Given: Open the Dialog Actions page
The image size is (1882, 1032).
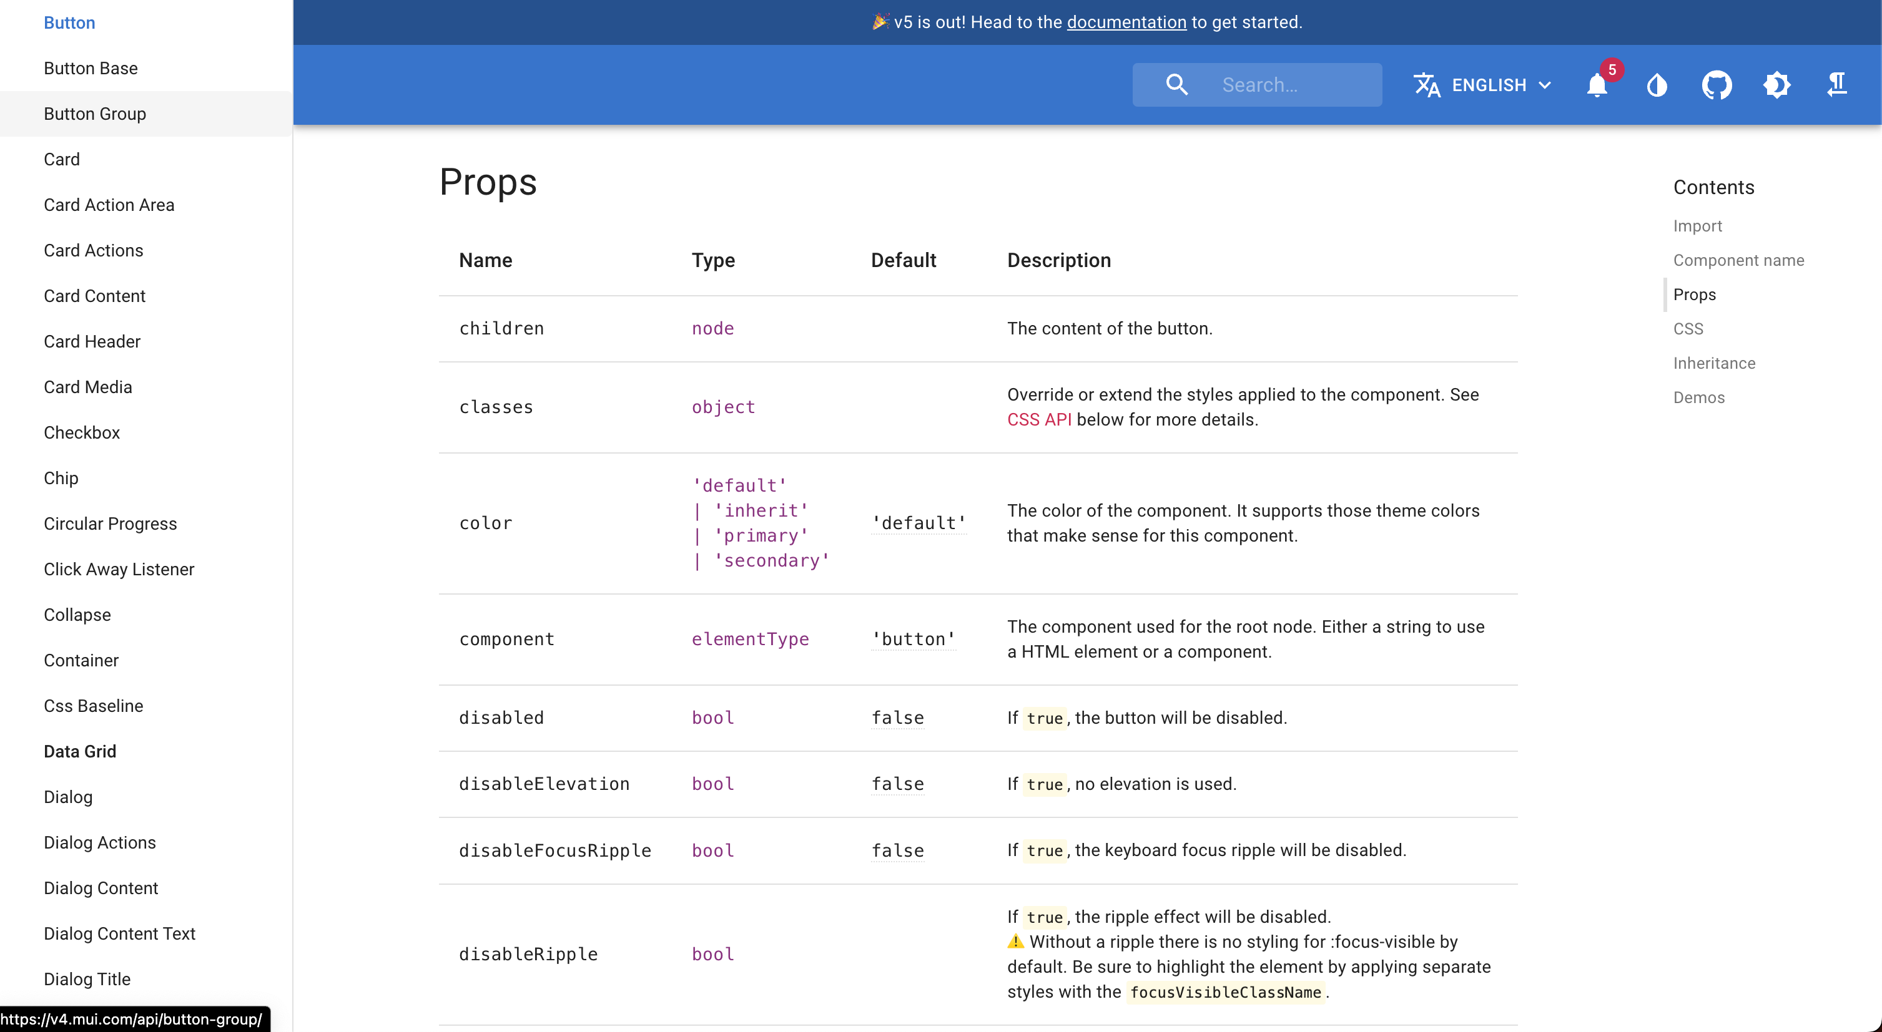Looking at the screenshot, I should [x=99, y=842].
